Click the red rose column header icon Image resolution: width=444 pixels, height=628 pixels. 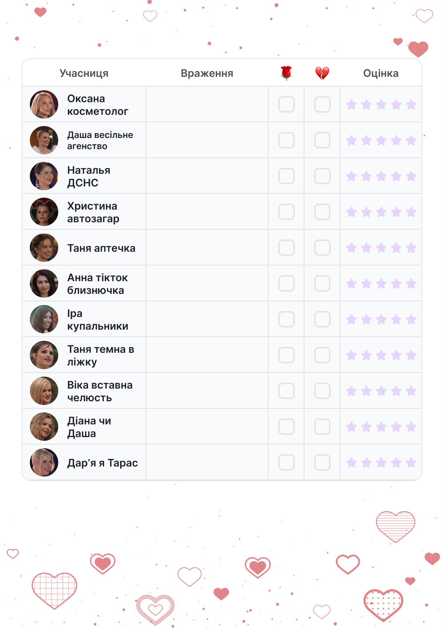point(286,73)
